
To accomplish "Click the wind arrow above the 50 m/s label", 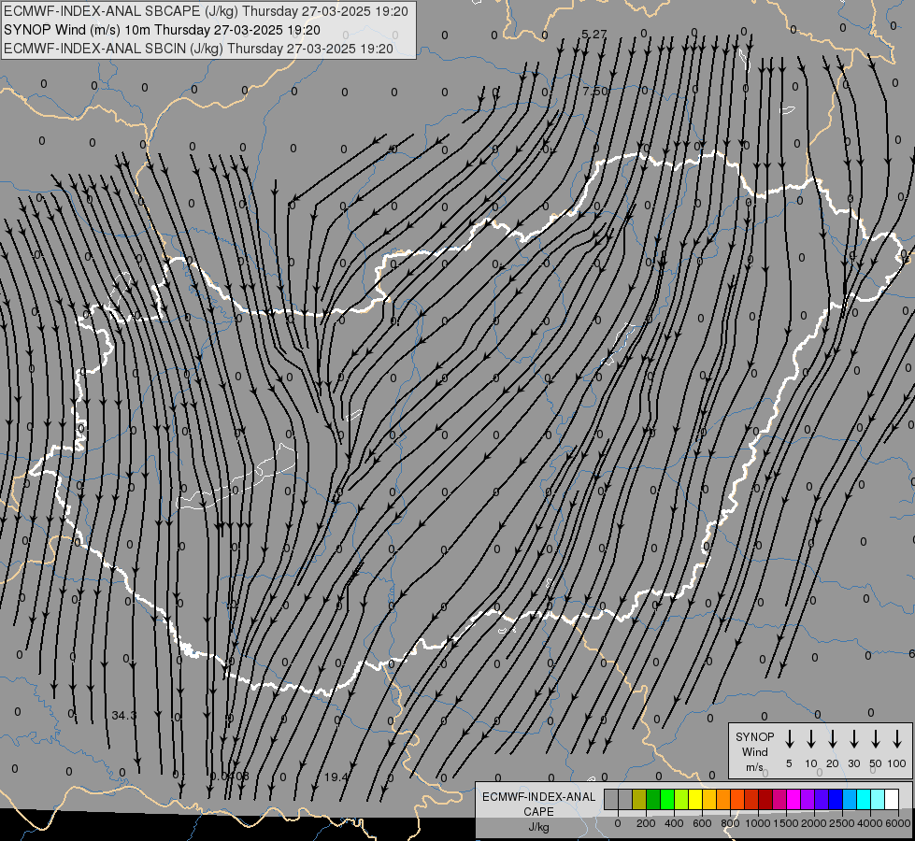I will (x=876, y=739).
